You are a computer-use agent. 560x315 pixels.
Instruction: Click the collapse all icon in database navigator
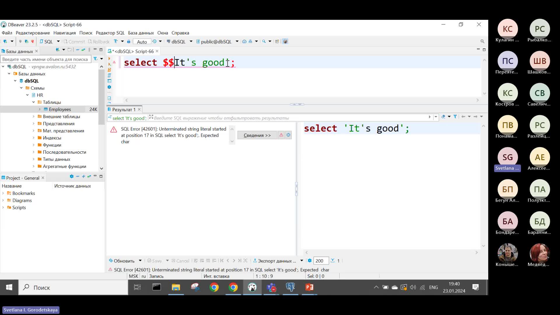point(77,50)
